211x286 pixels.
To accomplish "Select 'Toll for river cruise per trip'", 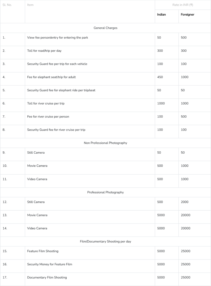I will [46, 104].
